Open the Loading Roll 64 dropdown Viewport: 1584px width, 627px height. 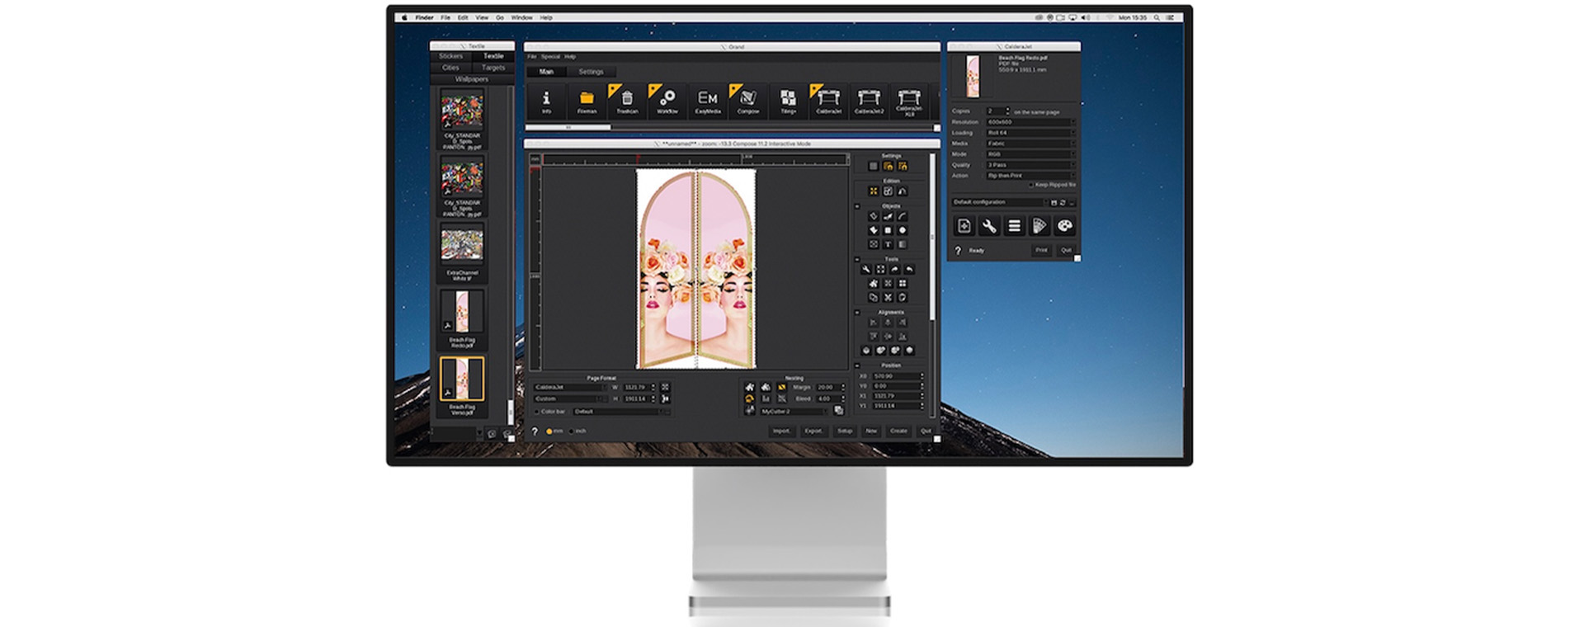(1030, 133)
